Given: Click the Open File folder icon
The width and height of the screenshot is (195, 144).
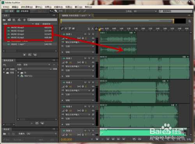Looking at the screenshot, I should tap(4, 20).
